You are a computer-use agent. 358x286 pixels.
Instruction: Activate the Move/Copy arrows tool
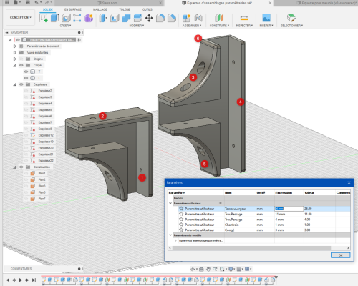149,18
